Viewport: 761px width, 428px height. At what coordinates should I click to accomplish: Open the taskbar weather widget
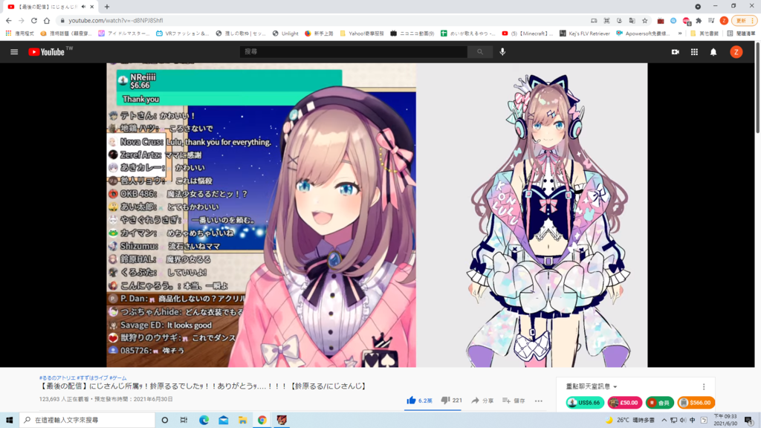[630, 420]
